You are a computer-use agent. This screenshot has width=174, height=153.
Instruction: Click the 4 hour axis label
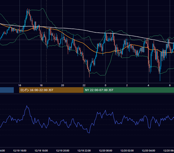point(148,85)
